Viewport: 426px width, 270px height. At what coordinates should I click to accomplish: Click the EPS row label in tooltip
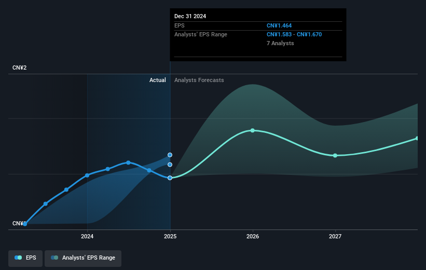point(180,25)
